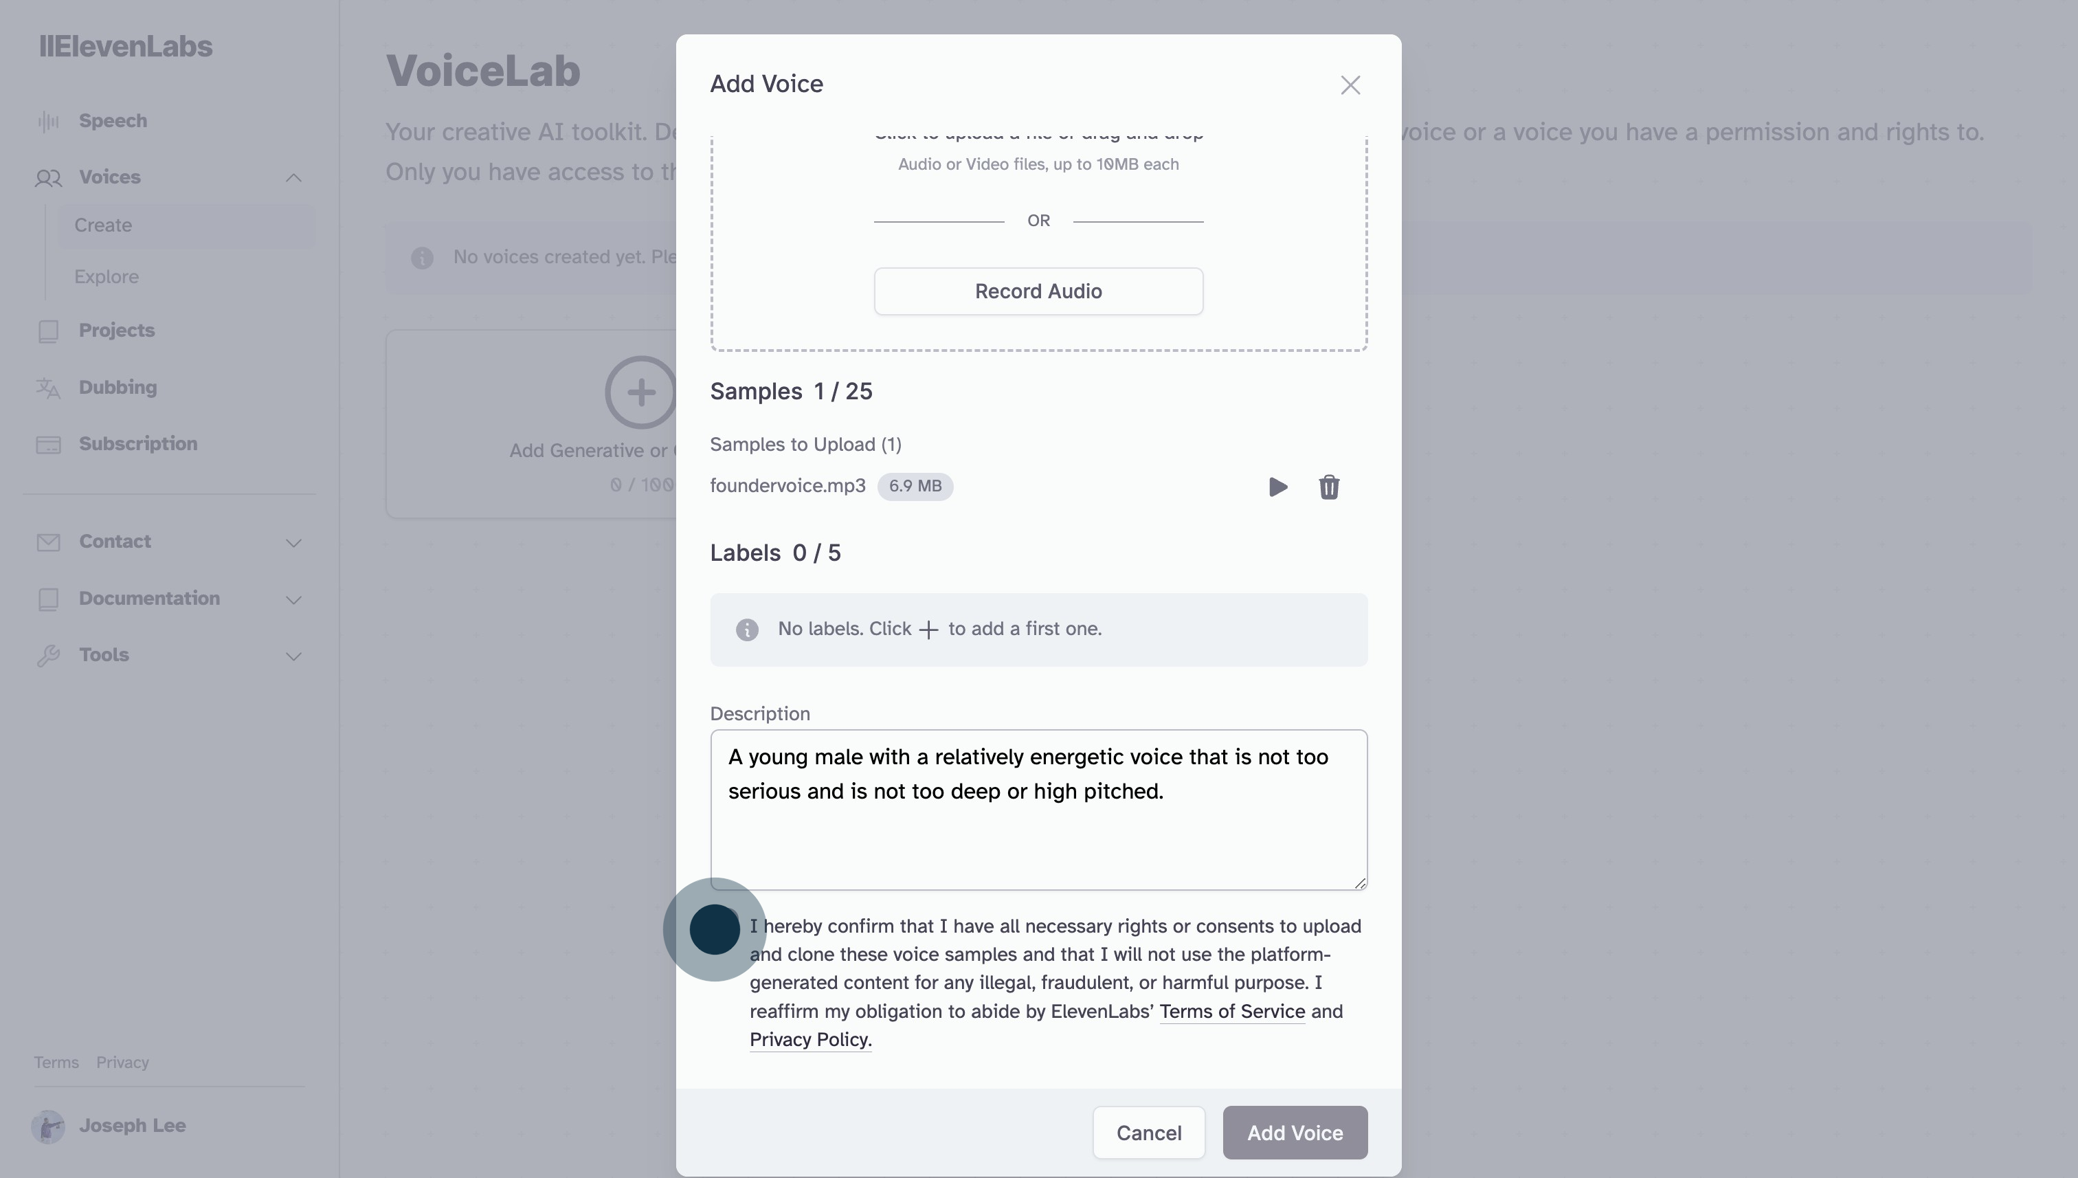Click the Subscription card icon
Image resolution: width=2078 pixels, height=1178 pixels.
pos(49,445)
